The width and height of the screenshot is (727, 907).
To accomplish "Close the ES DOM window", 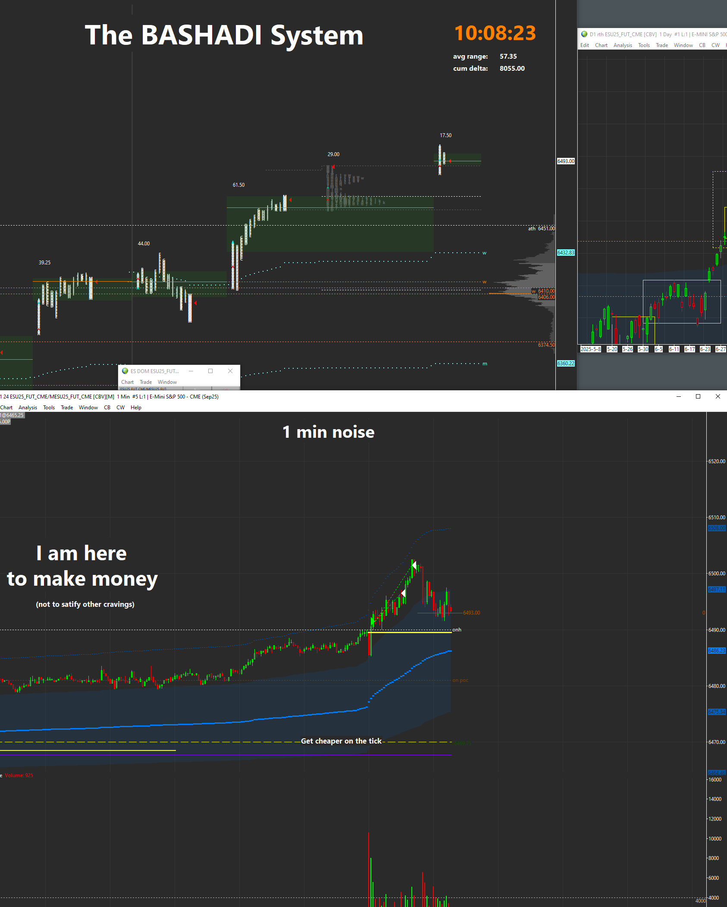I will (230, 371).
